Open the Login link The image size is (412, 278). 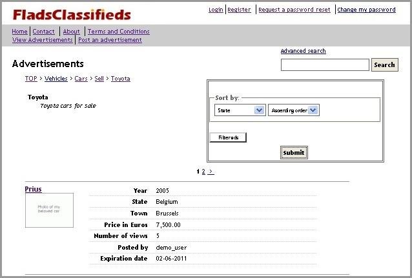click(x=216, y=10)
